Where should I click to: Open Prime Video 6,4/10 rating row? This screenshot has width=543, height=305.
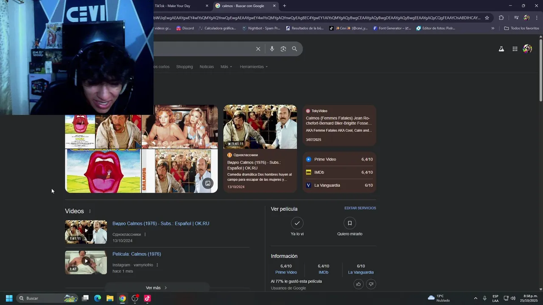[x=339, y=159]
